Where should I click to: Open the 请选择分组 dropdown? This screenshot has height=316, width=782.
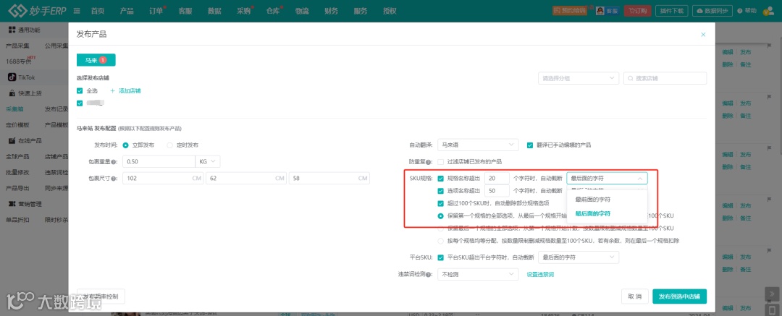click(579, 78)
